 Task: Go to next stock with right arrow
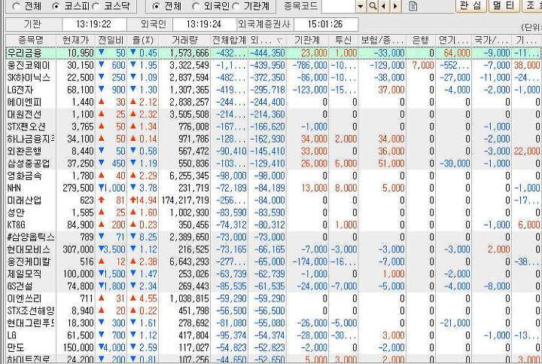pos(395,6)
